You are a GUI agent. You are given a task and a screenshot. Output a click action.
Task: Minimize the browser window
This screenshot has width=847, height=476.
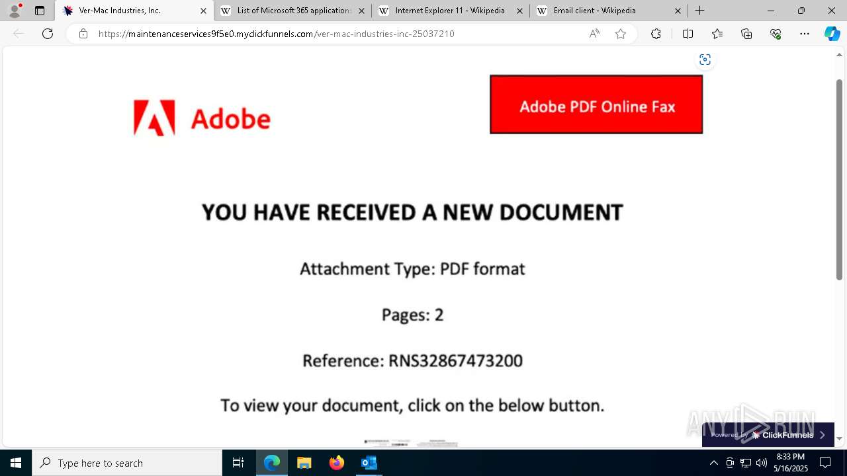[x=770, y=11]
